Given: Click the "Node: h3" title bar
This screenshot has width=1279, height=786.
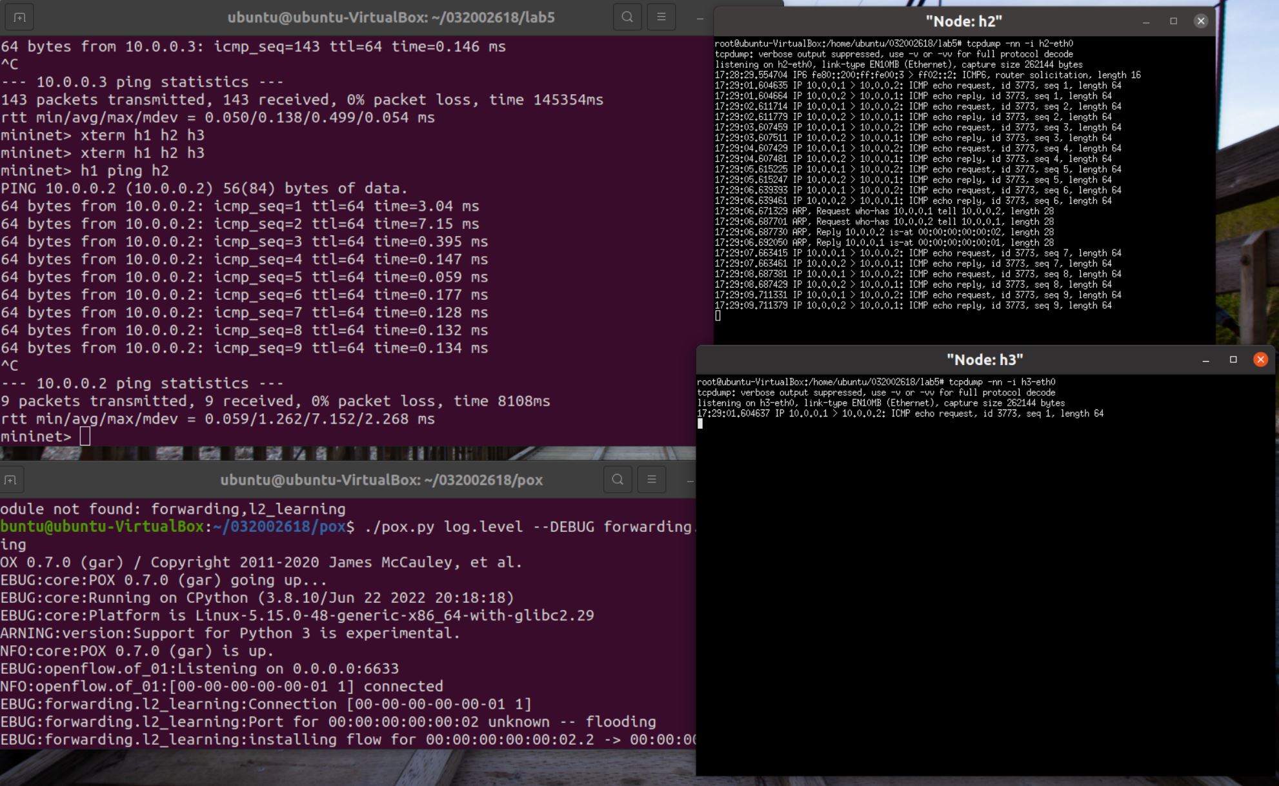Looking at the screenshot, I should pos(984,360).
